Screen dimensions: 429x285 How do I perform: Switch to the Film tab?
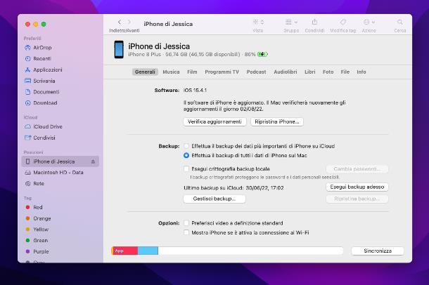192,72
